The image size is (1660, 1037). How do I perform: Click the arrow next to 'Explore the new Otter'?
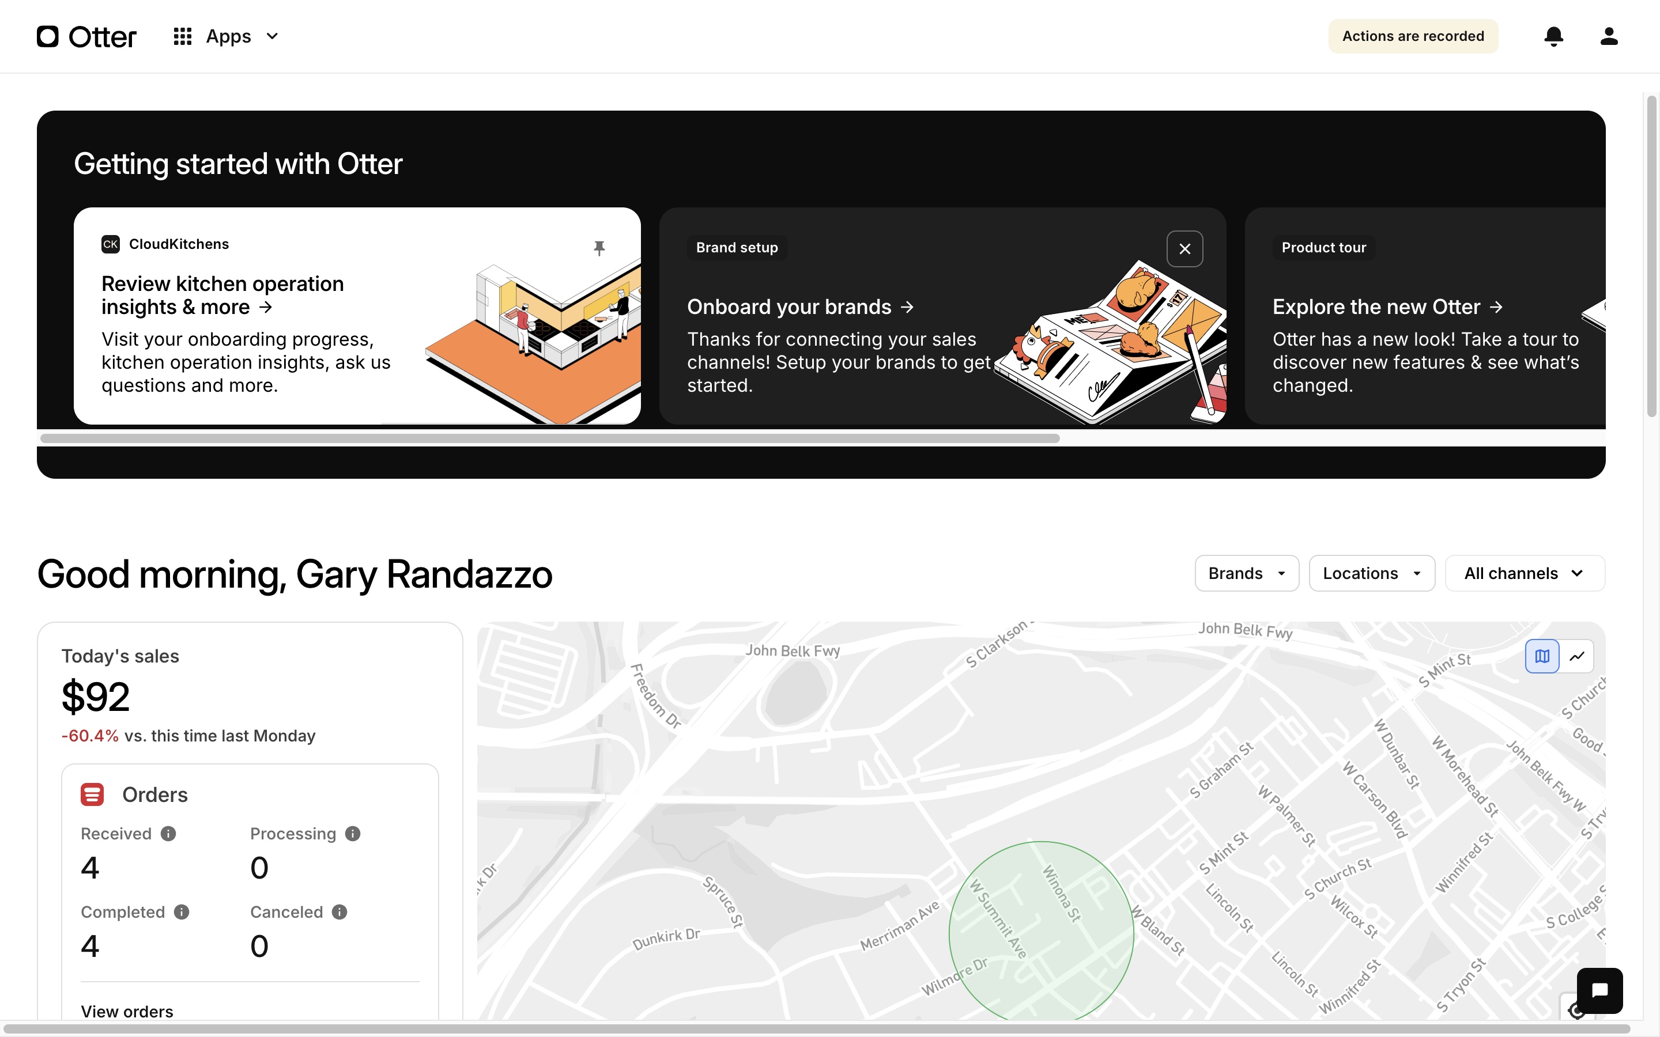click(x=1496, y=307)
